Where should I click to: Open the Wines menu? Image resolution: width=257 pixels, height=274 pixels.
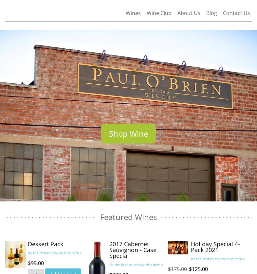133,13
